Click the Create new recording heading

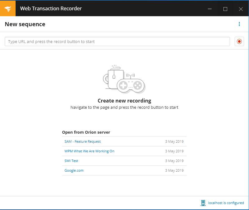coord(124,101)
